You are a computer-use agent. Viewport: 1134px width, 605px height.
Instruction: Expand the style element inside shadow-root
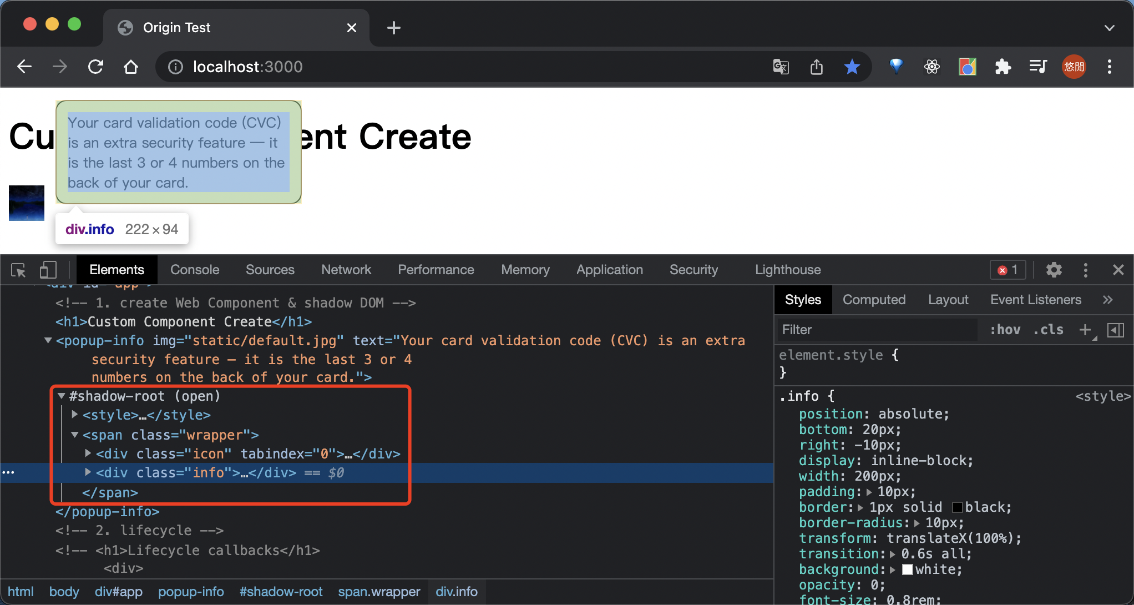point(75,415)
